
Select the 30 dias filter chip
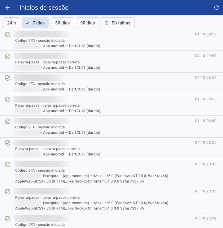pyautogui.click(x=63, y=23)
